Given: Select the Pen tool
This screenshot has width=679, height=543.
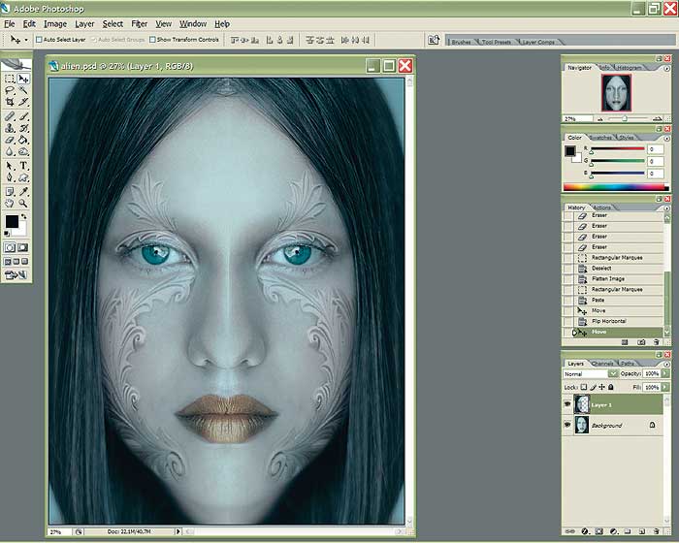Looking at the screenshot, I should 10,177.
